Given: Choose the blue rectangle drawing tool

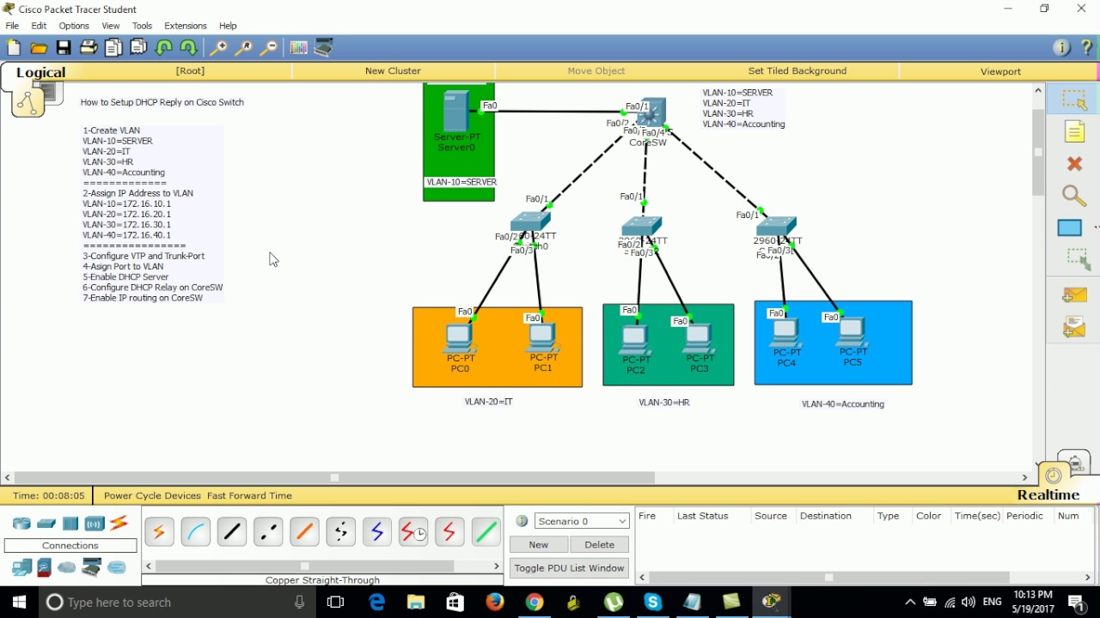Looking at the screenshot, I should [x=1070, y=228].
